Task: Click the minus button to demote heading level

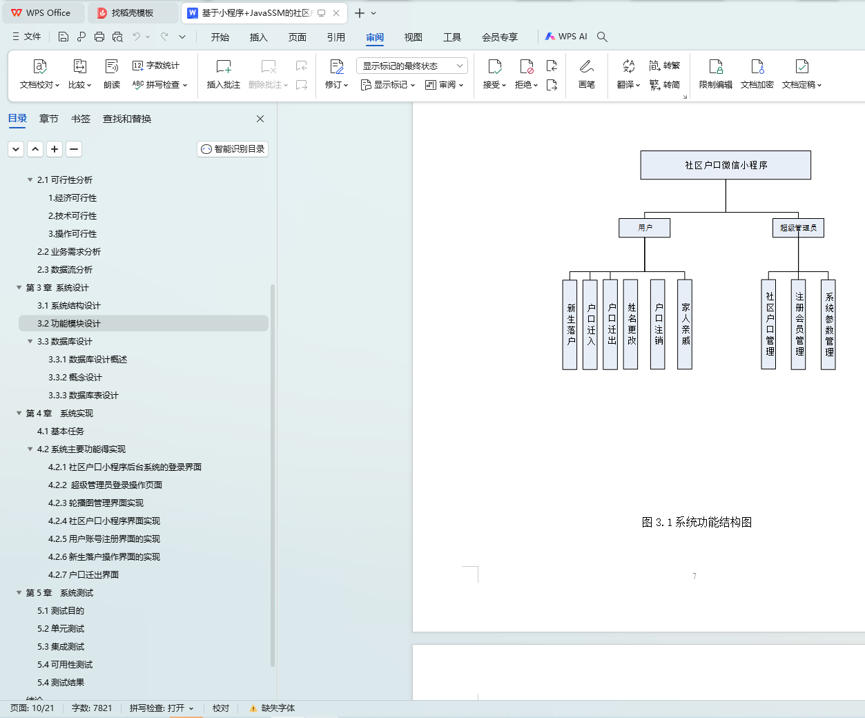Action: click(x=74, y=149)
